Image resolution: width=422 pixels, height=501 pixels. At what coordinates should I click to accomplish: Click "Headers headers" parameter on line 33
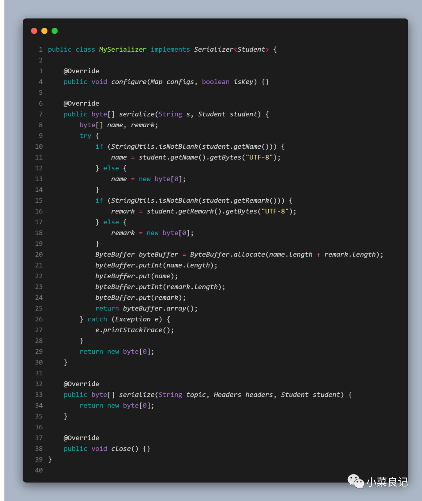(x=243, y=395)
